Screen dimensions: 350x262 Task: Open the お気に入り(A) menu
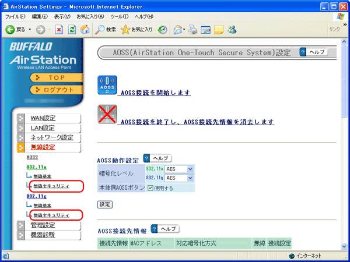pos(90,17)
